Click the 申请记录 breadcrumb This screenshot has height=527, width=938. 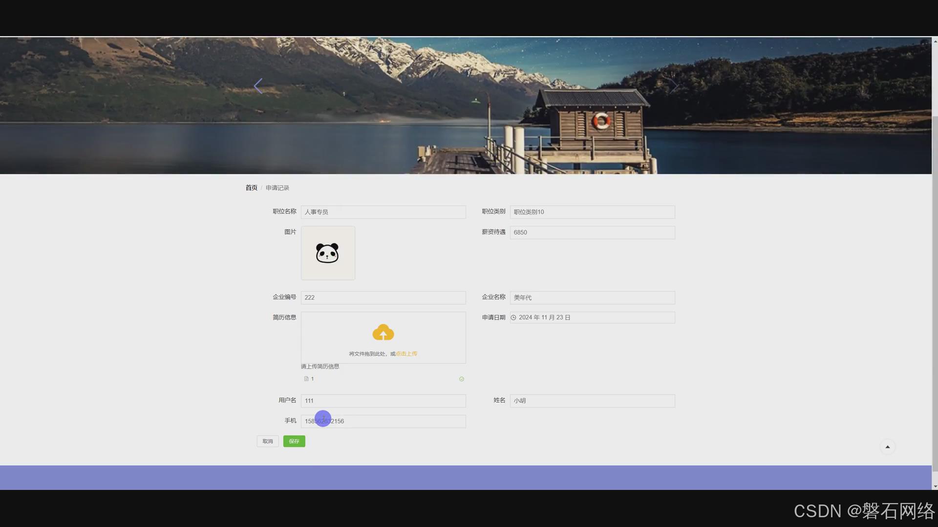pyautogui.click(x=277, y=188)
